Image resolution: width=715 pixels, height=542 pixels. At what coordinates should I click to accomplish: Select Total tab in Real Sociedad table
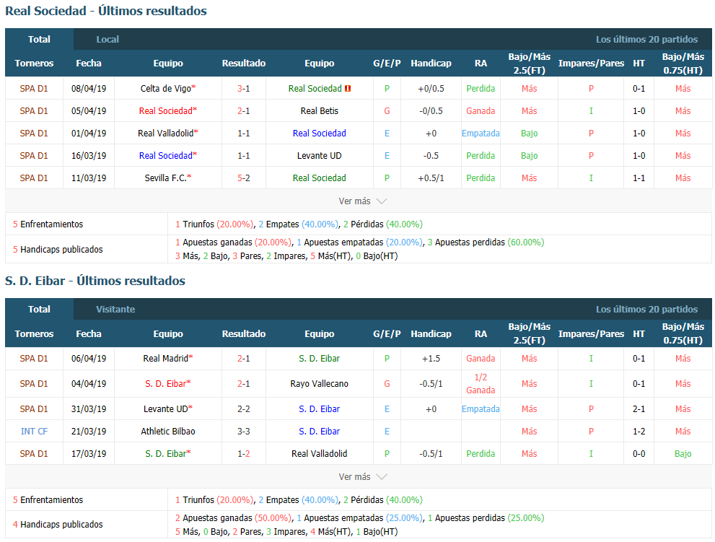pos(39,39)
